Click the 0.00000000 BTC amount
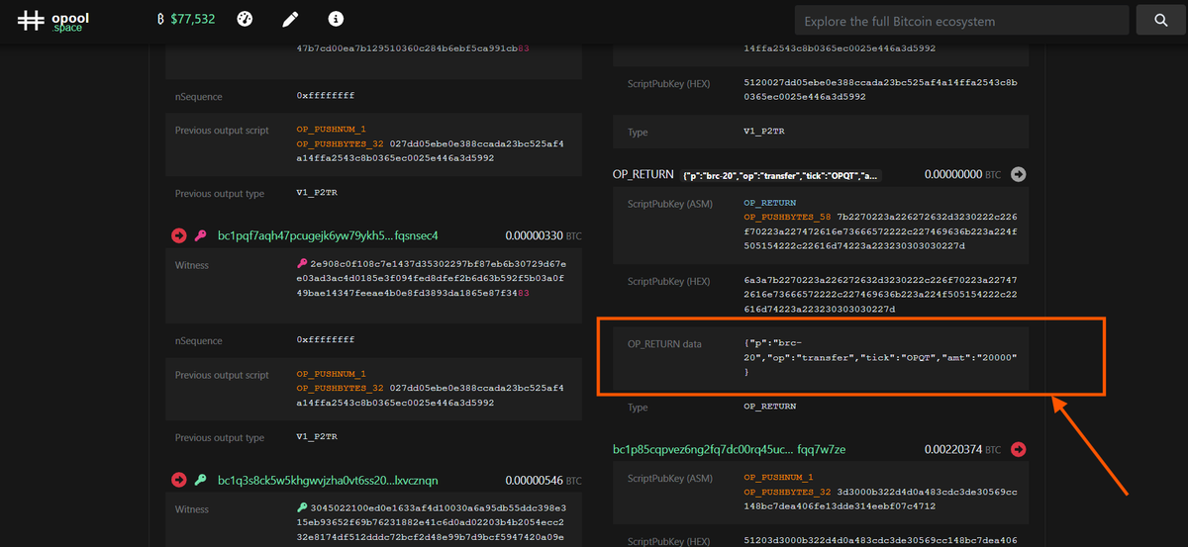Screen dimensions: 1188x547 (x=962, y=174)
